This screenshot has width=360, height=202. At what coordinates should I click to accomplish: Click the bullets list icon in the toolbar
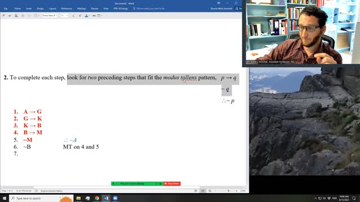click(35, 16)
